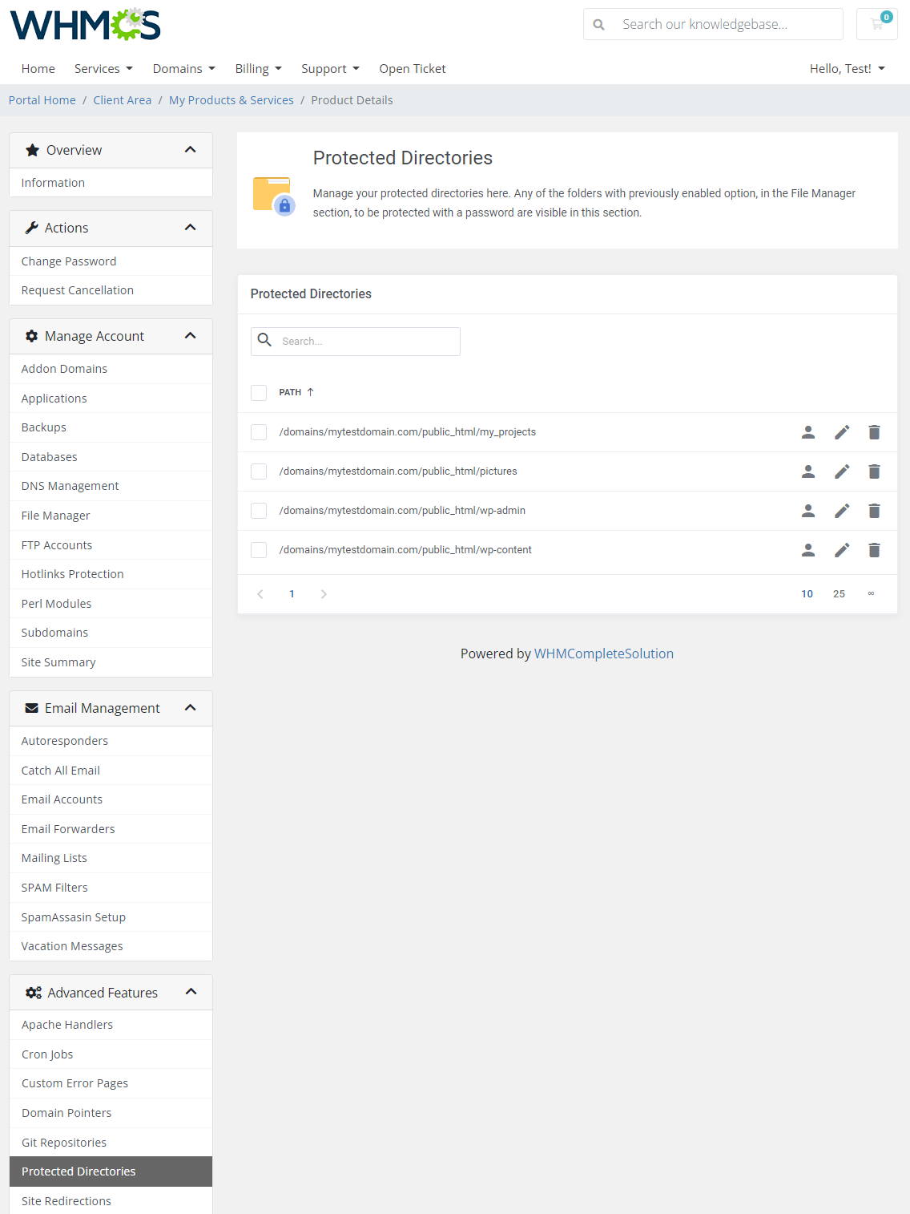Viewport: 910px width, 1214px height.
Task: Click My Products & Services breadcrumb
Action: [x=232, y=100]
